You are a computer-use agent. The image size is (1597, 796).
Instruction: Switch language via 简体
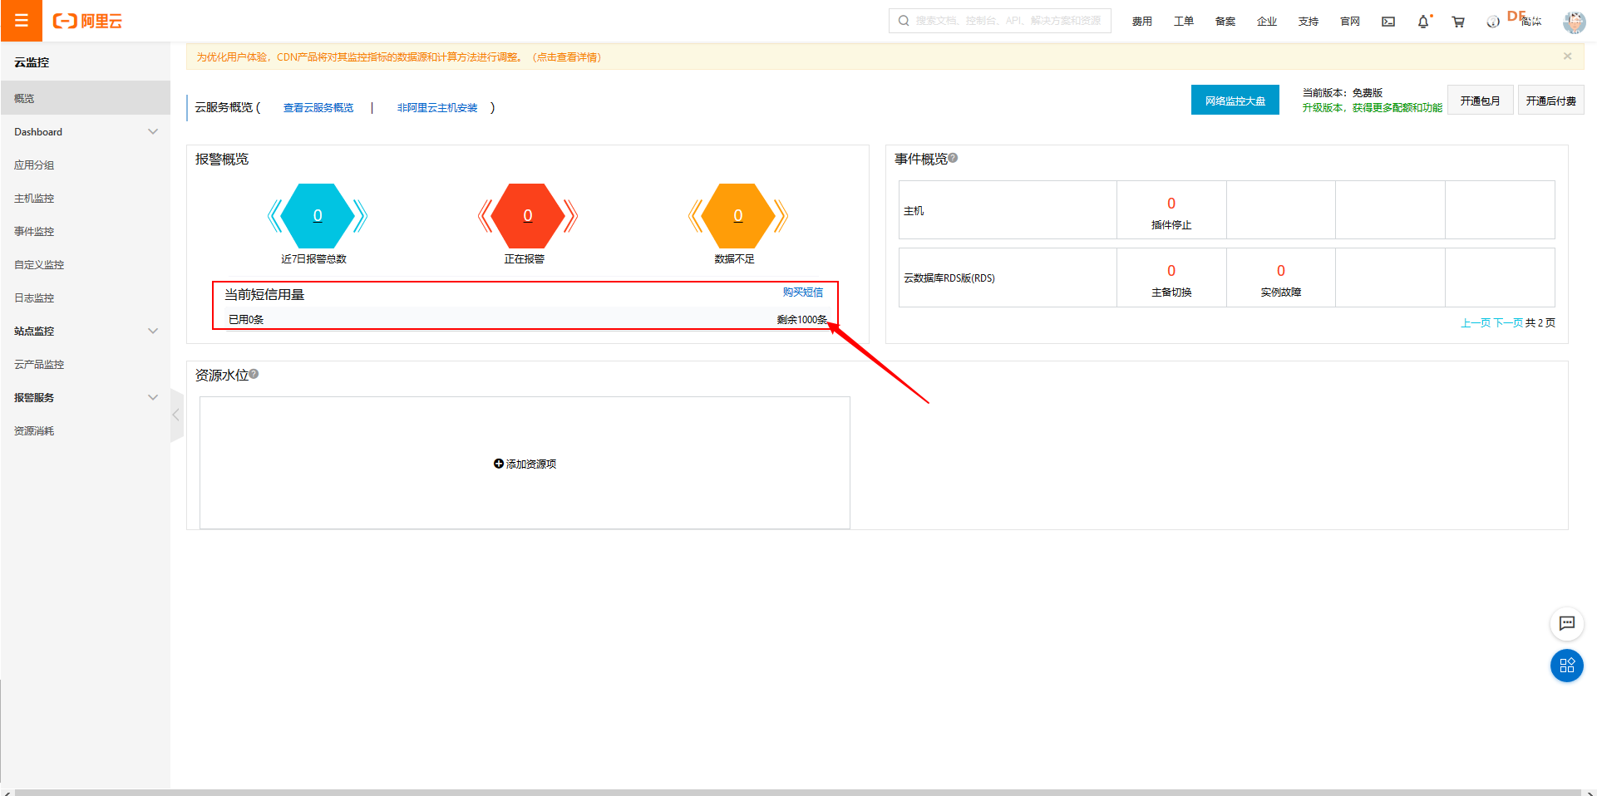(1531, 22)
